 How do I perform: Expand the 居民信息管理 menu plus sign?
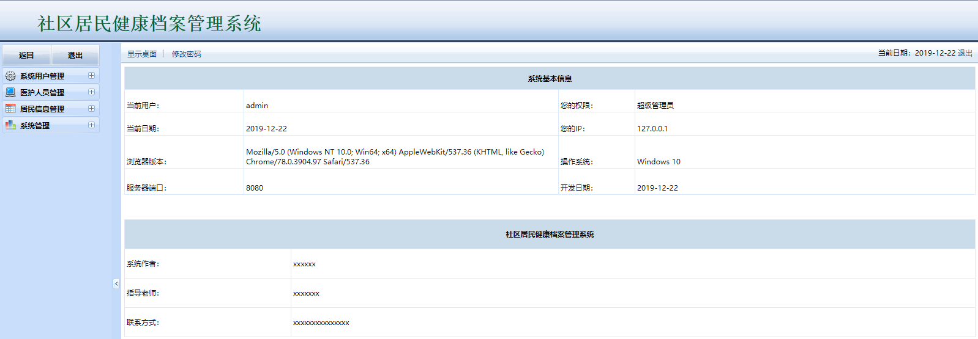[x=91, y=109]
